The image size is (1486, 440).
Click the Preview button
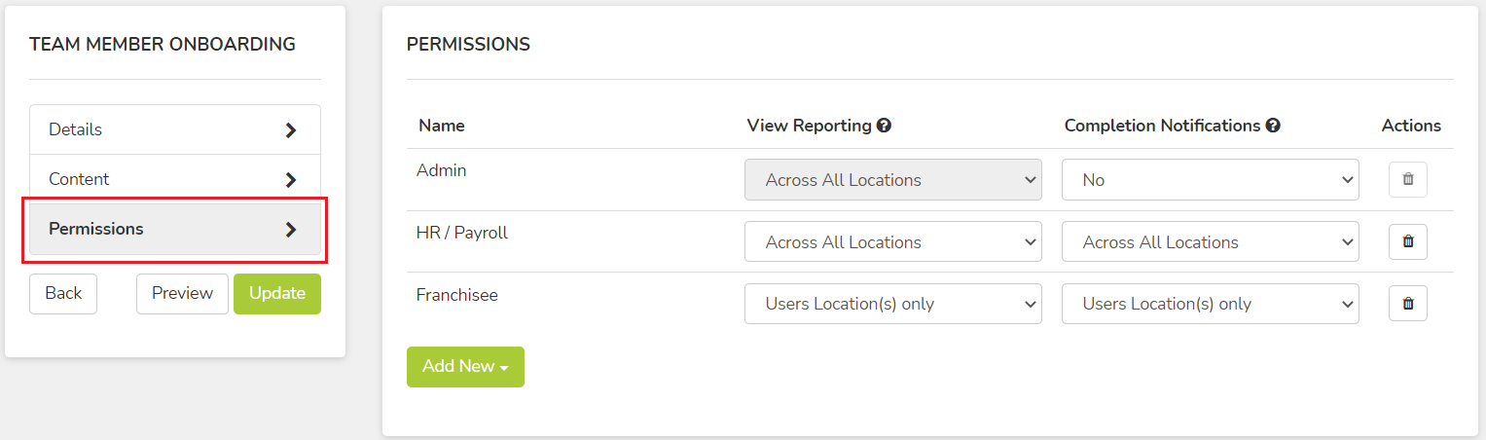click(x=182, y=294)
